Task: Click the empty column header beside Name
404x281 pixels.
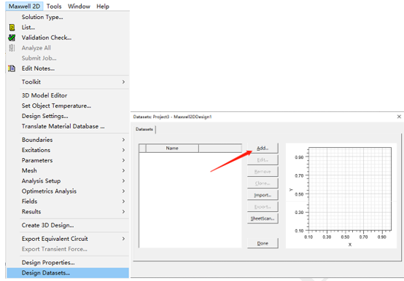Action: (220, 148)
